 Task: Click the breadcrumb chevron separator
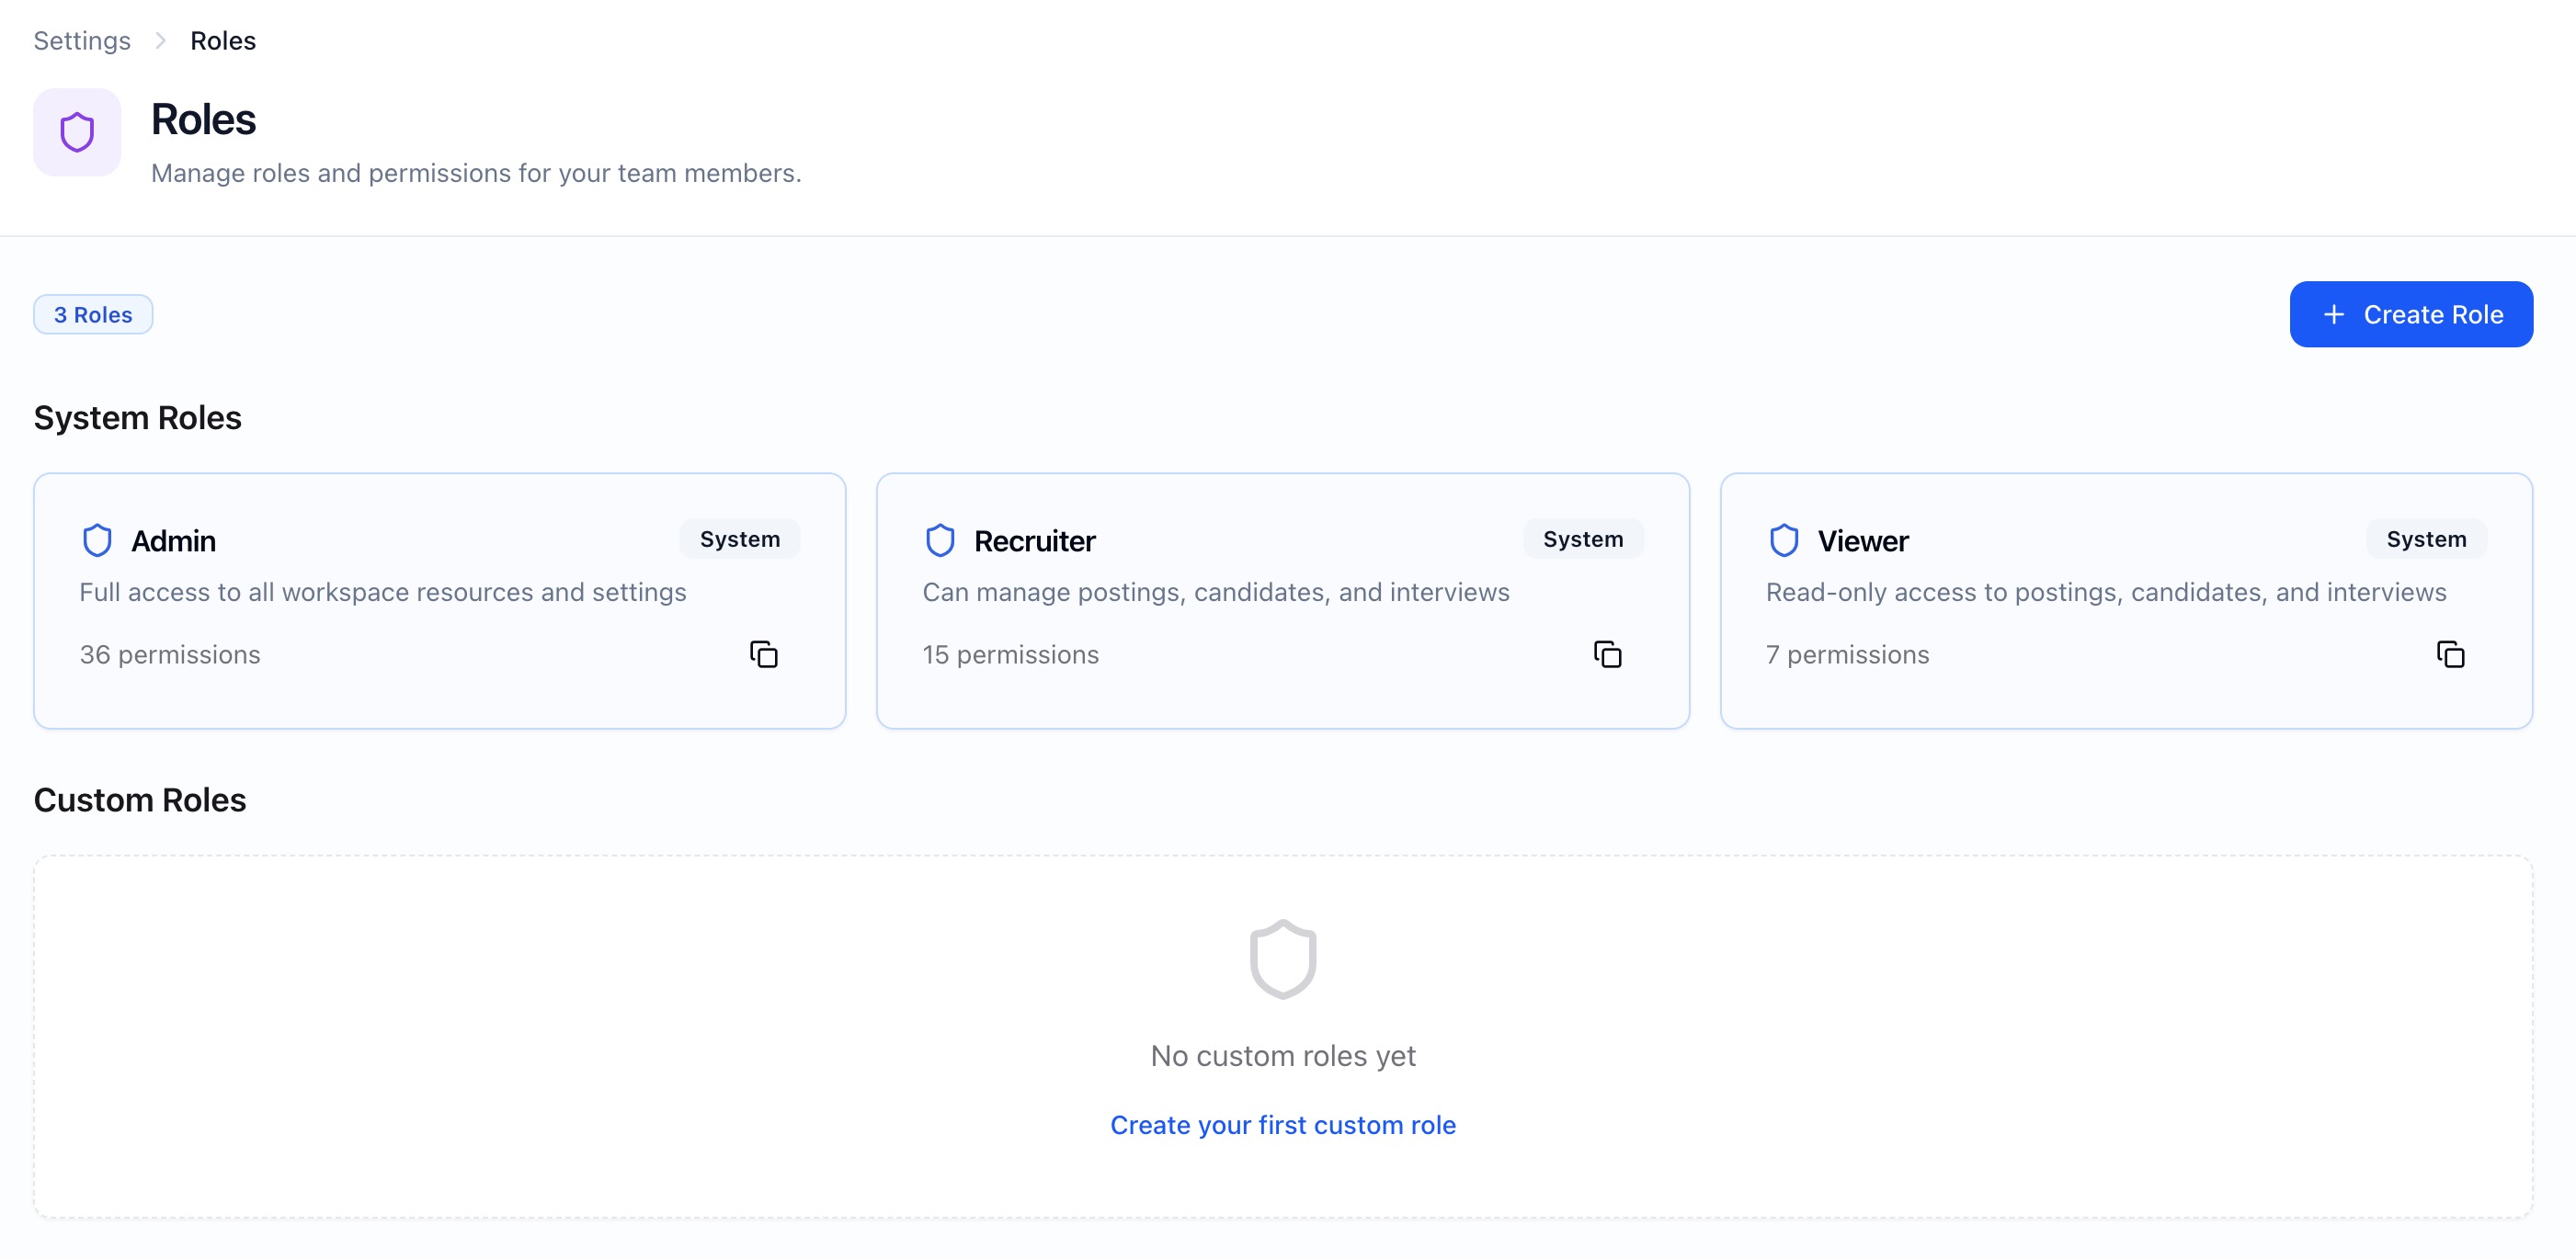(x=160, y=41)
